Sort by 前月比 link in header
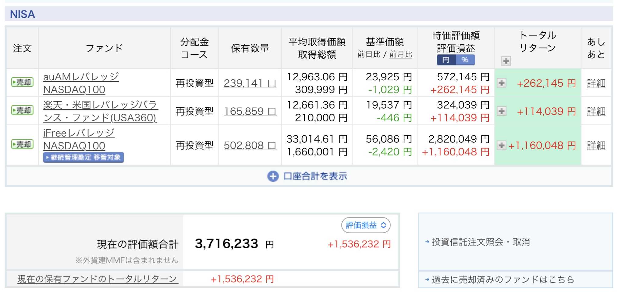 [x=400, y=54]
